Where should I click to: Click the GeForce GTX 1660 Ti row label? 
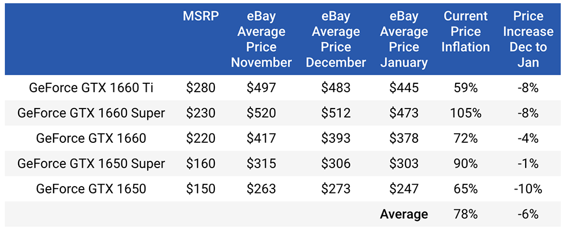pos(91,88)
